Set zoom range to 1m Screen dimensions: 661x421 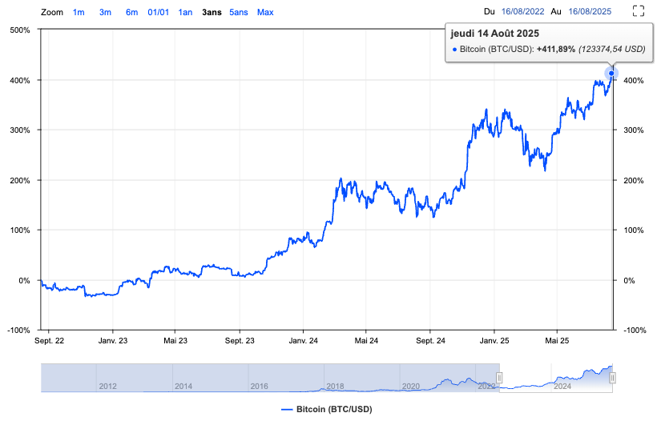[79, 12]
